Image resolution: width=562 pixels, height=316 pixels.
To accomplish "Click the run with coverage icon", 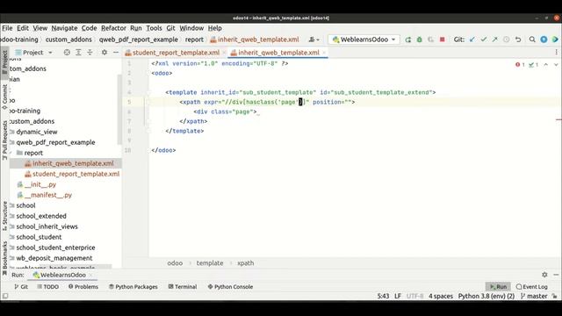I will pos(431,39).
